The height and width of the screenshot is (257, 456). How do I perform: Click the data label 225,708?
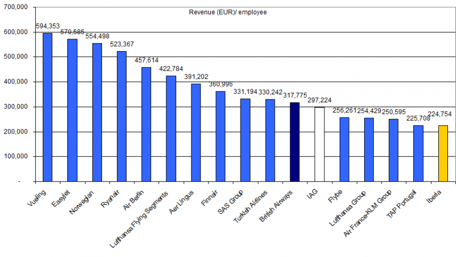point(418,118)
